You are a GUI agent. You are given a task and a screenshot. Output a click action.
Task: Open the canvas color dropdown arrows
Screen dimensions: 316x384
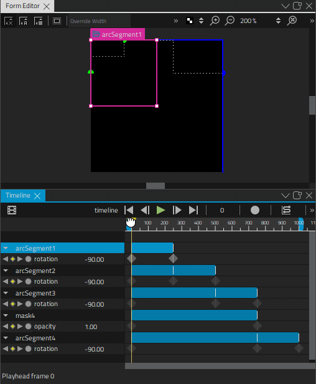click(x=201, y=21)
